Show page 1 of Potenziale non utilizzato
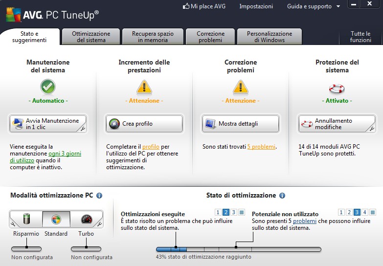Image resolution: width=383 pixels, height=266 pixels. pyautogui.click(x=341, y=212)
